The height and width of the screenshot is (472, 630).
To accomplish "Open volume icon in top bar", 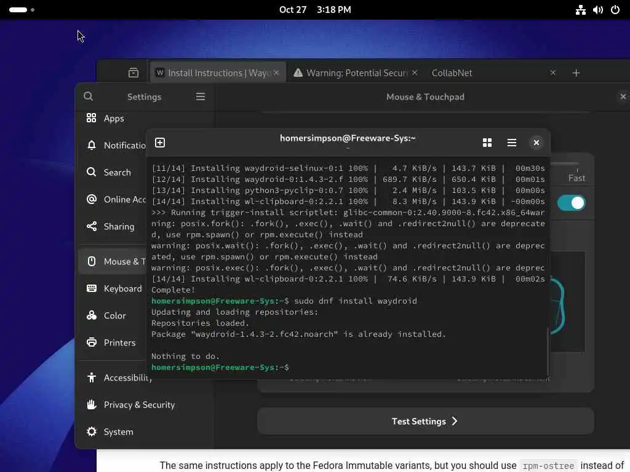I will [x=598, y=10].
